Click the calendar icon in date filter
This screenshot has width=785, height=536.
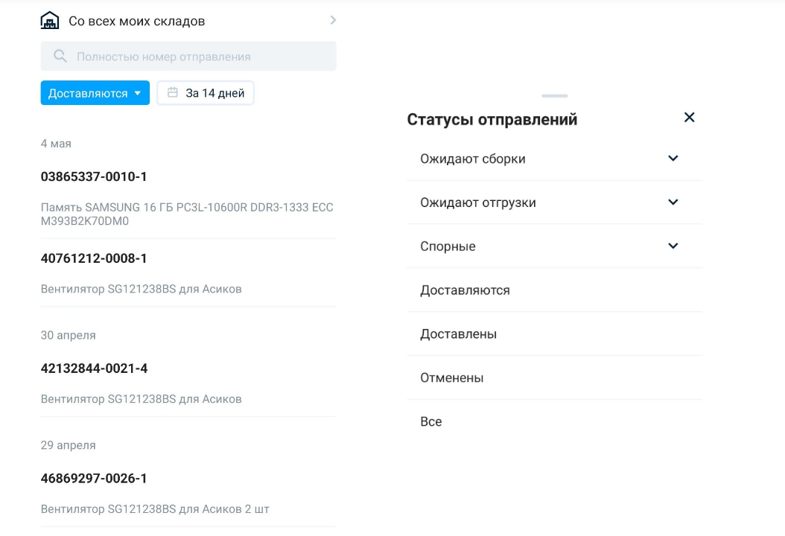173,93
